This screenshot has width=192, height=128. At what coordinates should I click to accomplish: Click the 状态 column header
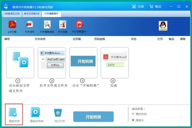point(134,39)
